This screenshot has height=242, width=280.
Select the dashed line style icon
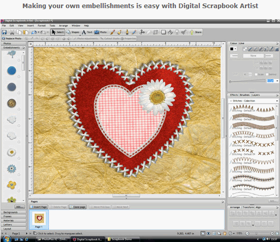pyautogui.click(x=256, y=49)
